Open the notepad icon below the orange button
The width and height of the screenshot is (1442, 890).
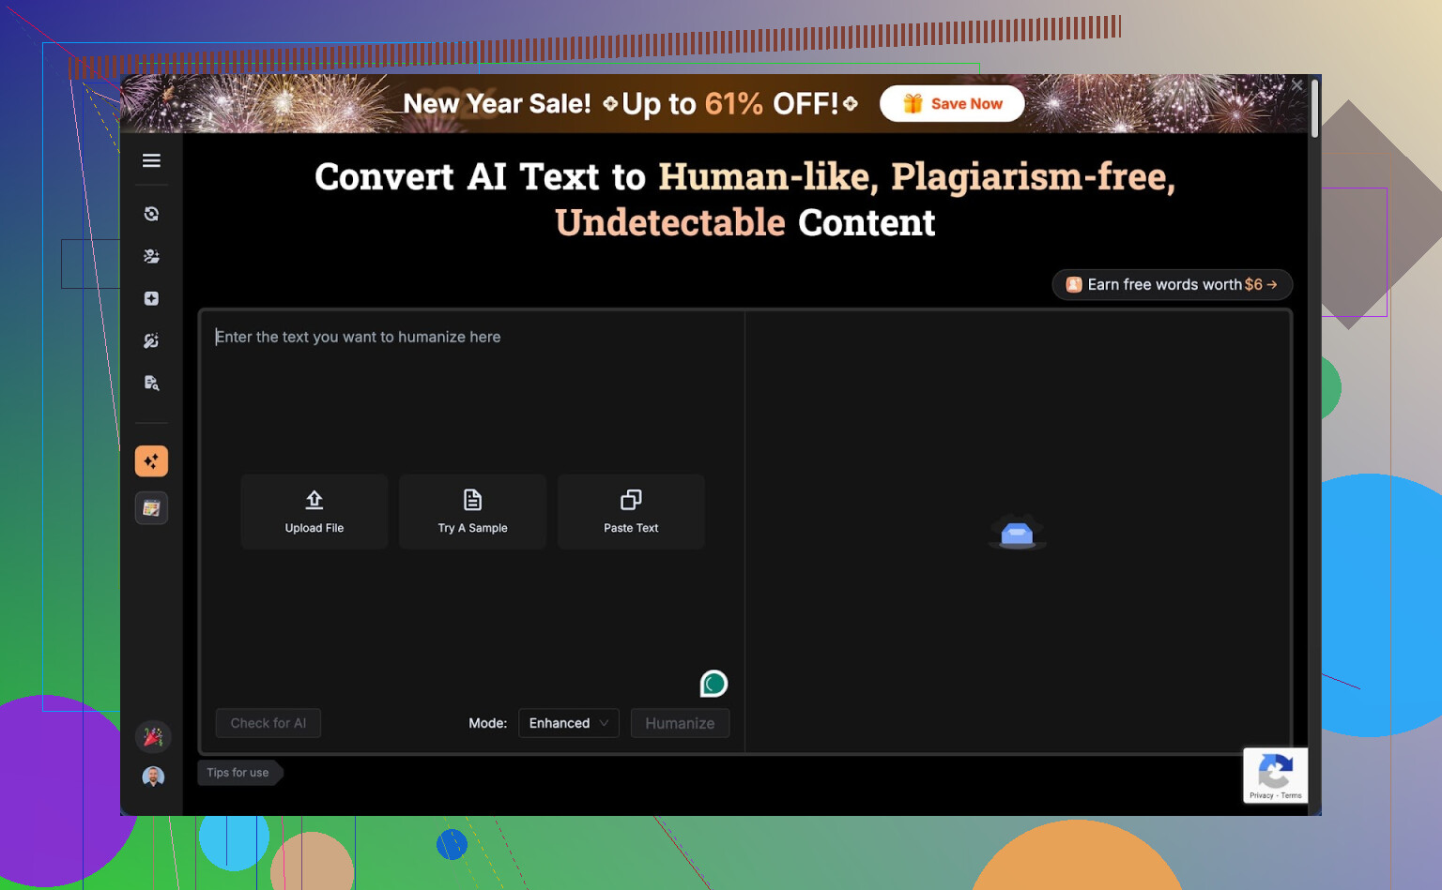tap(151, 508)
